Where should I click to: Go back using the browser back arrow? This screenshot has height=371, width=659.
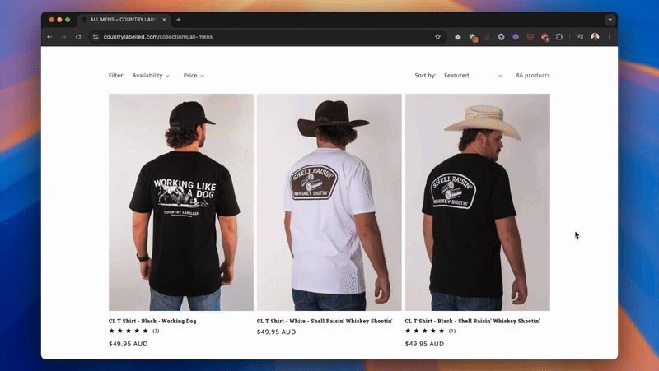pos(49,37)
